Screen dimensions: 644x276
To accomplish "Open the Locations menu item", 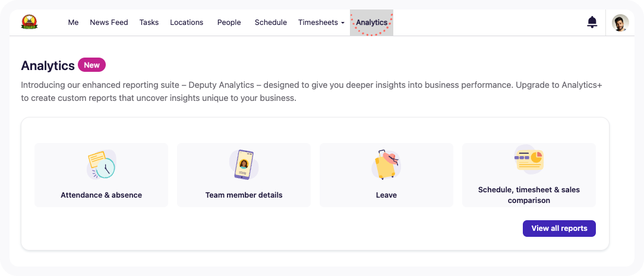I will (x=187, y=23).
